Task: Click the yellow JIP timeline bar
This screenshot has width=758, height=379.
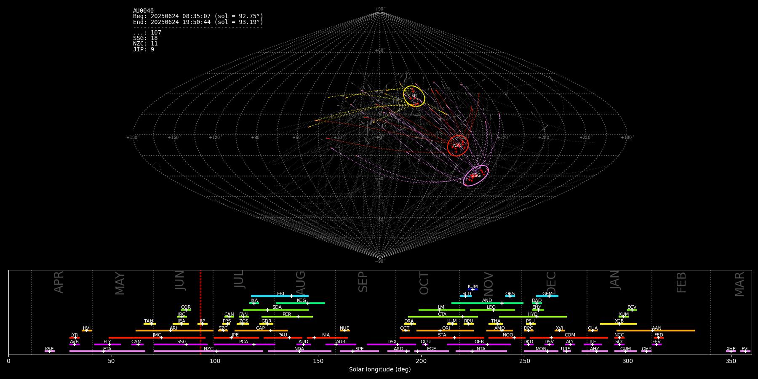Action: pos(203,324)
